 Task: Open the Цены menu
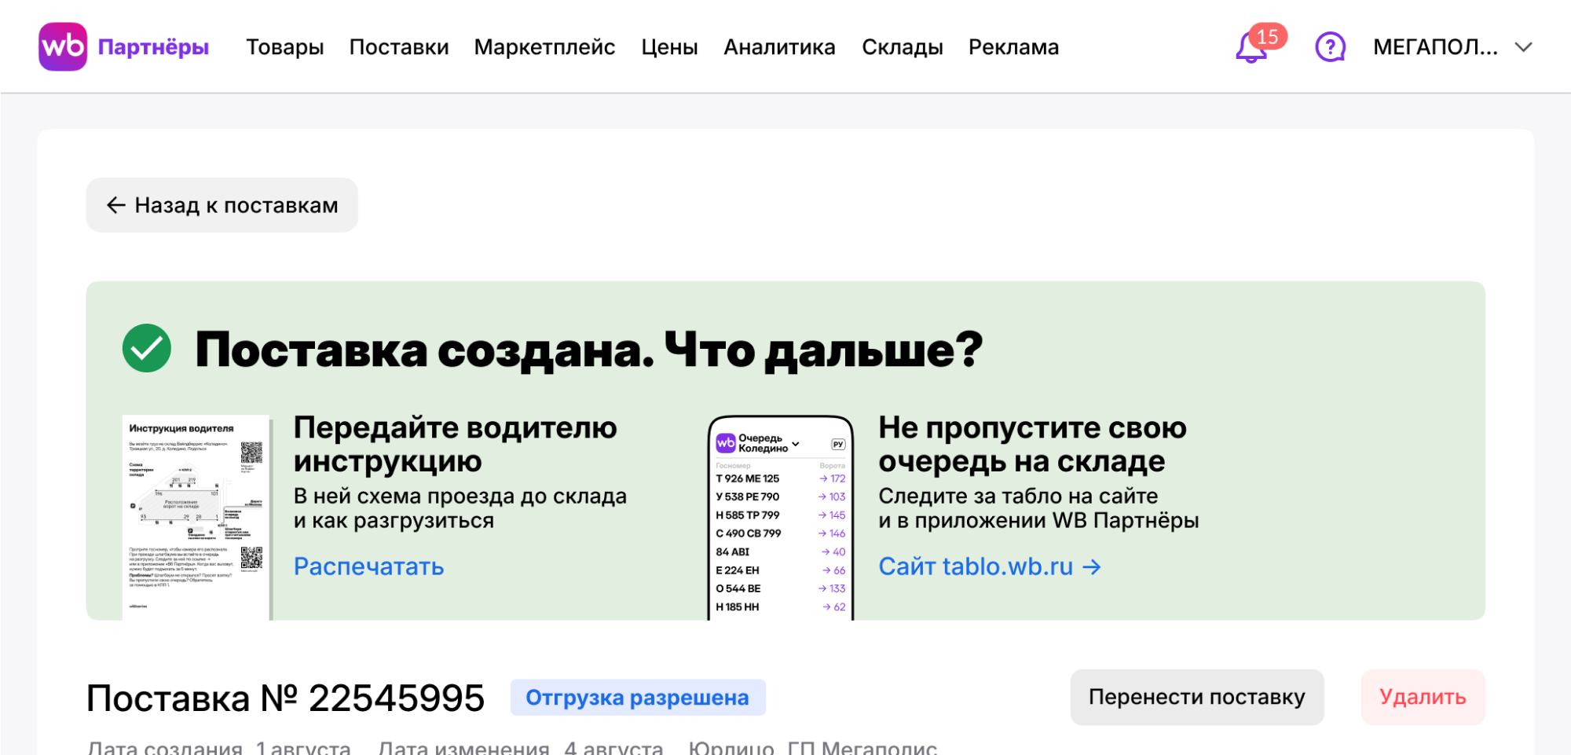[669, 47]
